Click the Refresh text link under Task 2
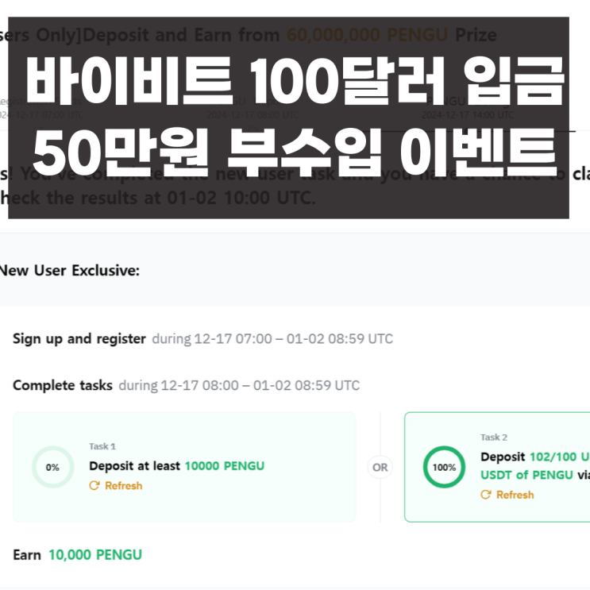Image resolution: width=590 pixels, height=590 pixels. [515, 495]
